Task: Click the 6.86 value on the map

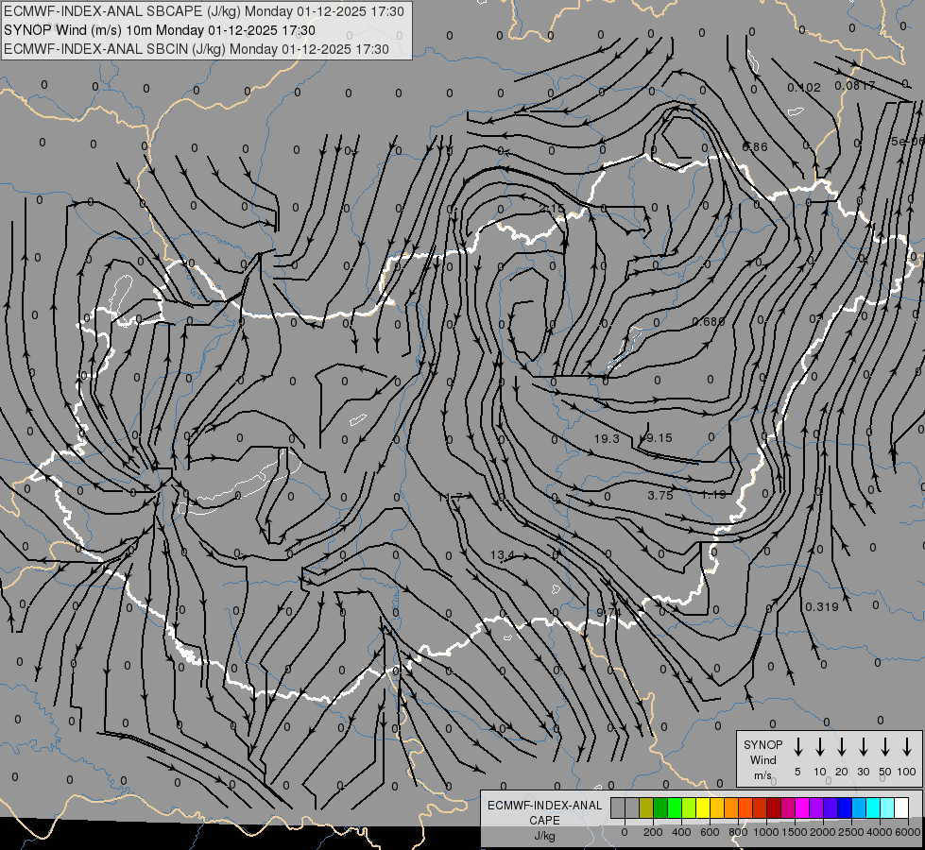Action: click(755, 147)
